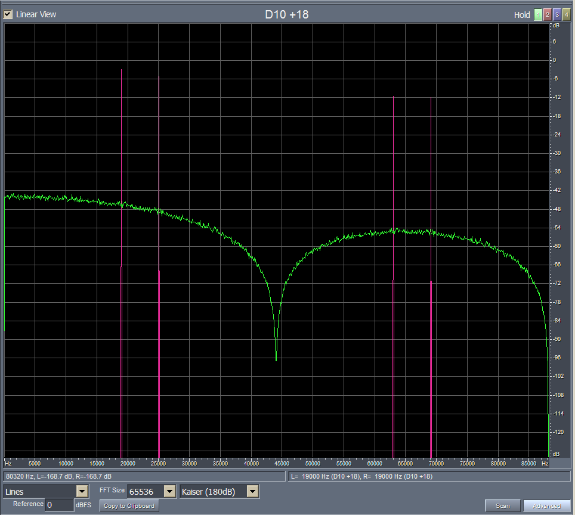
Task: Open the Kaiser (180dB) window dropdown
Action: [x=253, y=492]
